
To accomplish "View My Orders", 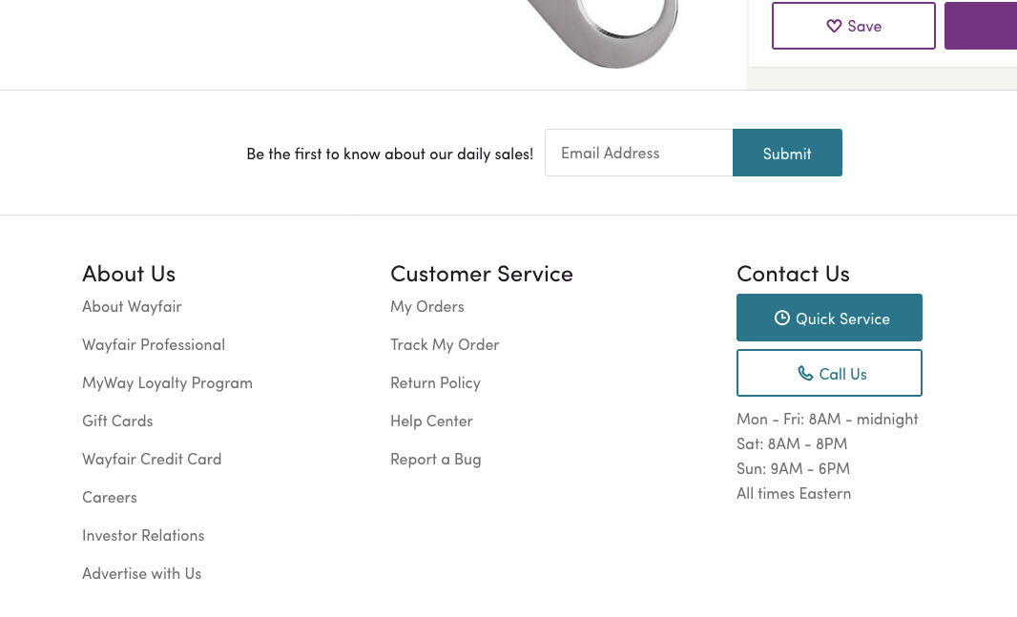I will pyautogui.click(x=426, y=306).
